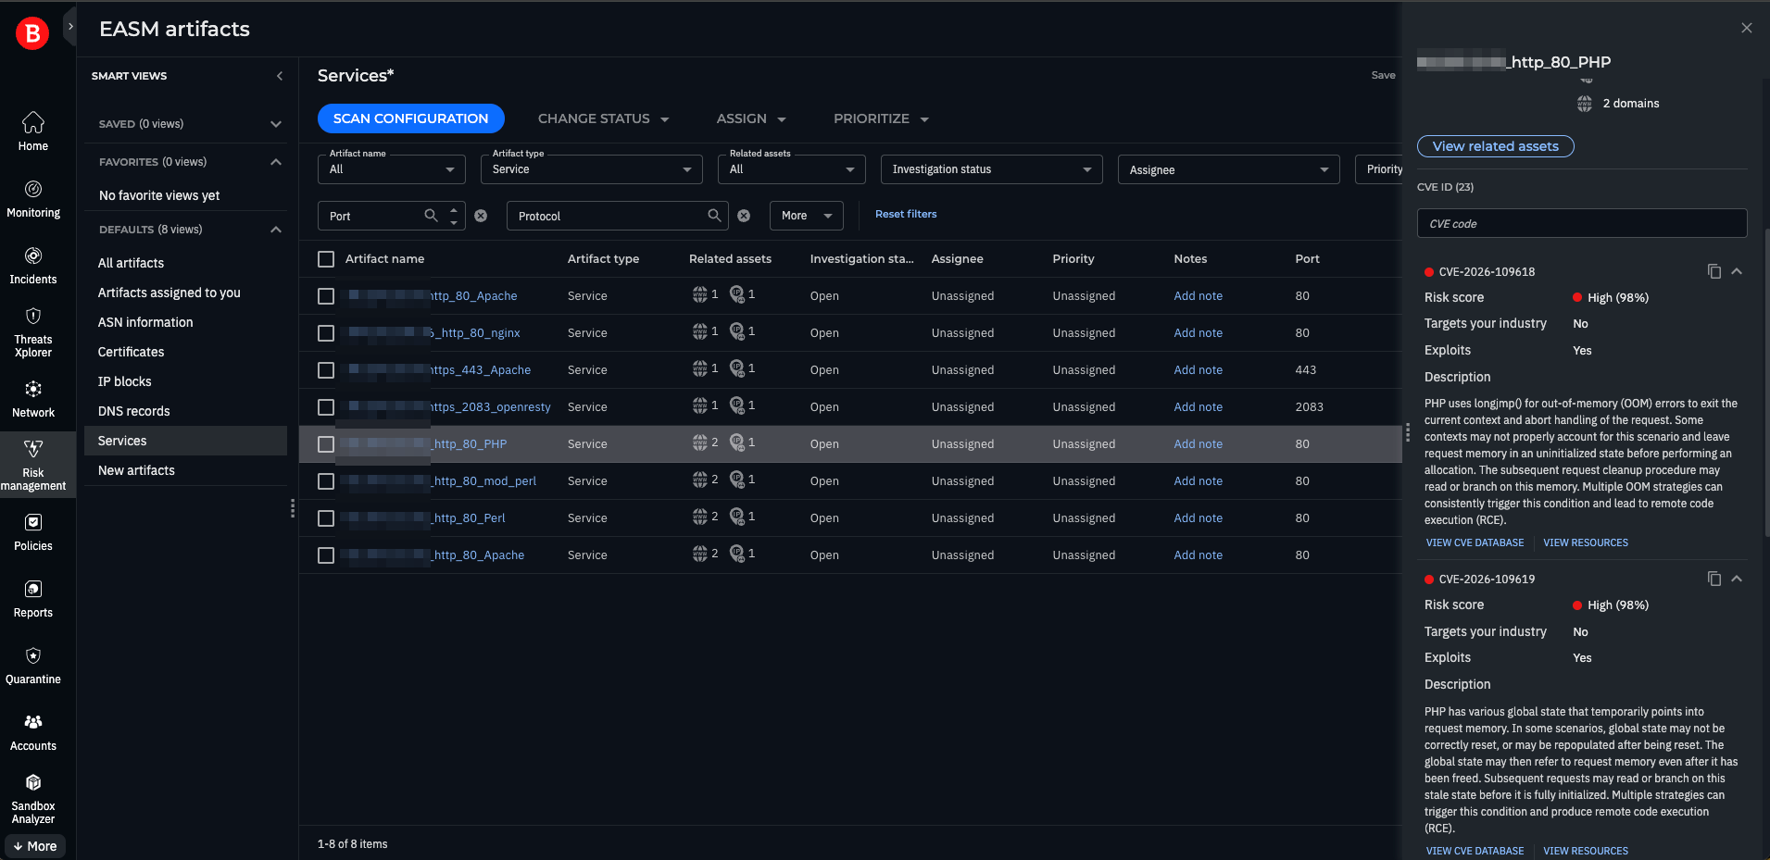Navigate to Network section
This screenshot has width=1770, height=860.
(33, 399)
